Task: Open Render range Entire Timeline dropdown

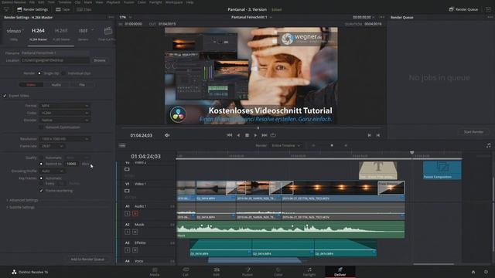Action: pyautogui.click(x=286, y=146)
